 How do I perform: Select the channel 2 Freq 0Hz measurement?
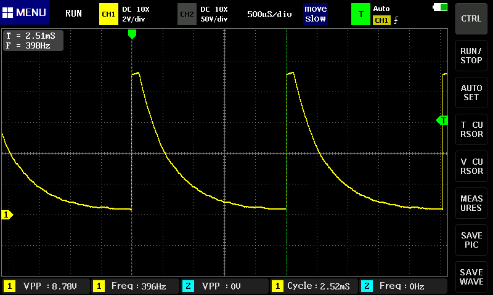pos(403,286)
